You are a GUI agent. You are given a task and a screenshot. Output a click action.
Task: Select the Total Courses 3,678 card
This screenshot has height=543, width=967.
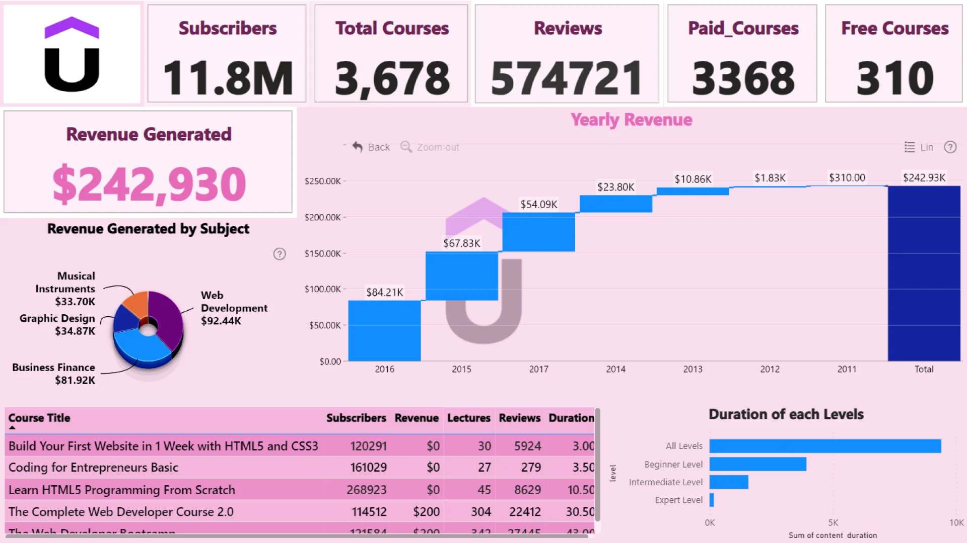391,53
